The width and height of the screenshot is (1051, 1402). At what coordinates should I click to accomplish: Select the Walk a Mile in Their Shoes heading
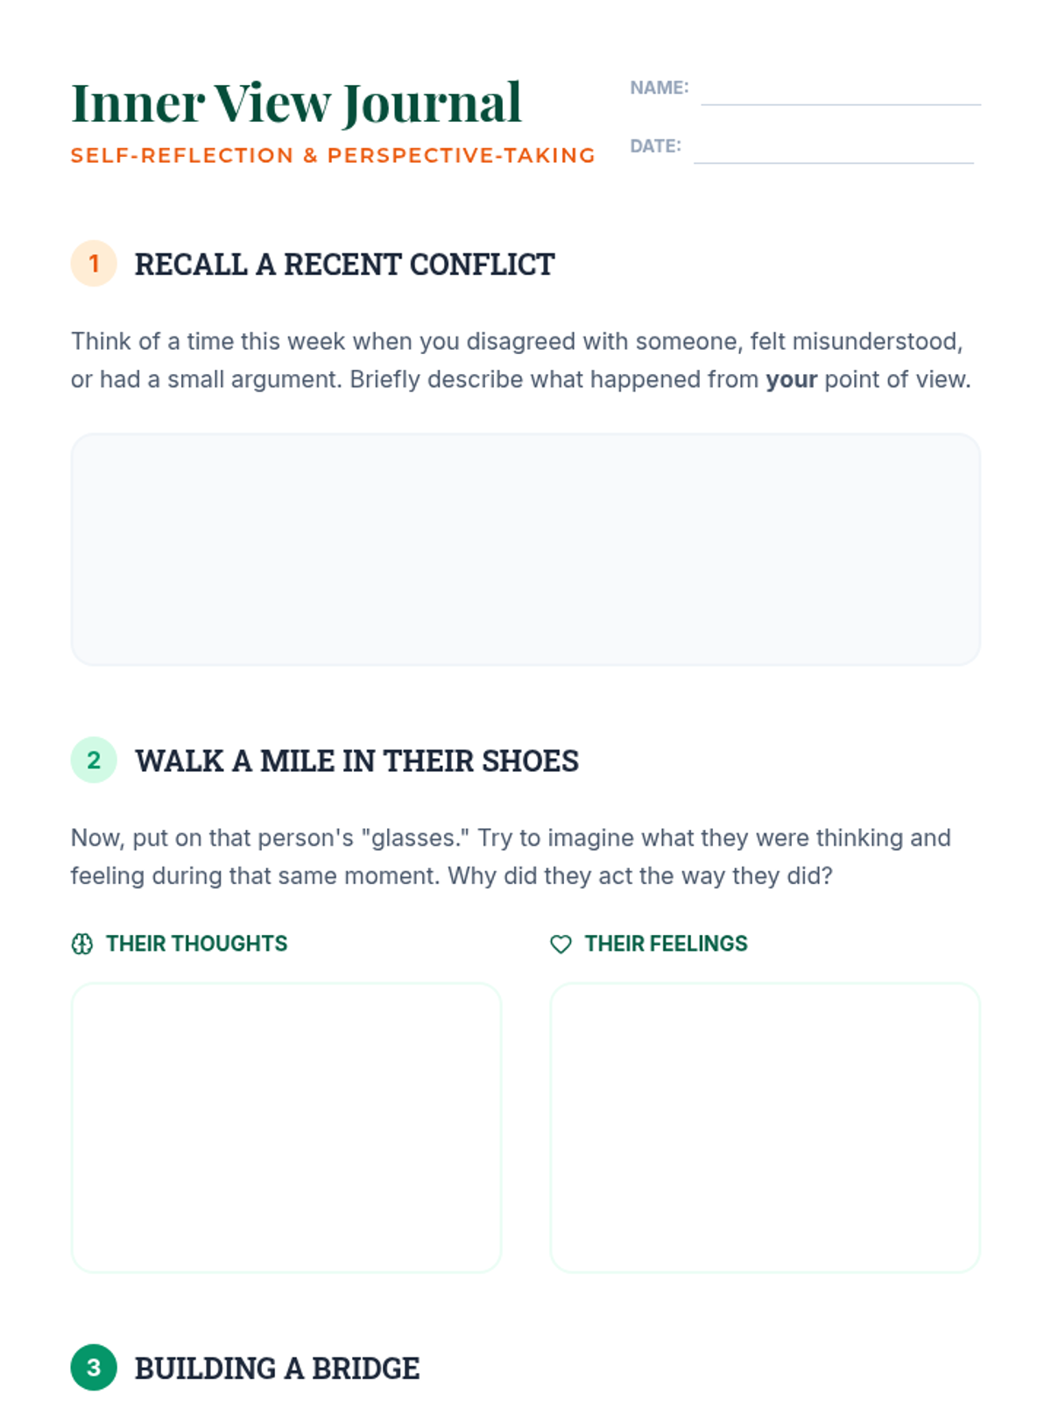point(356,761)
